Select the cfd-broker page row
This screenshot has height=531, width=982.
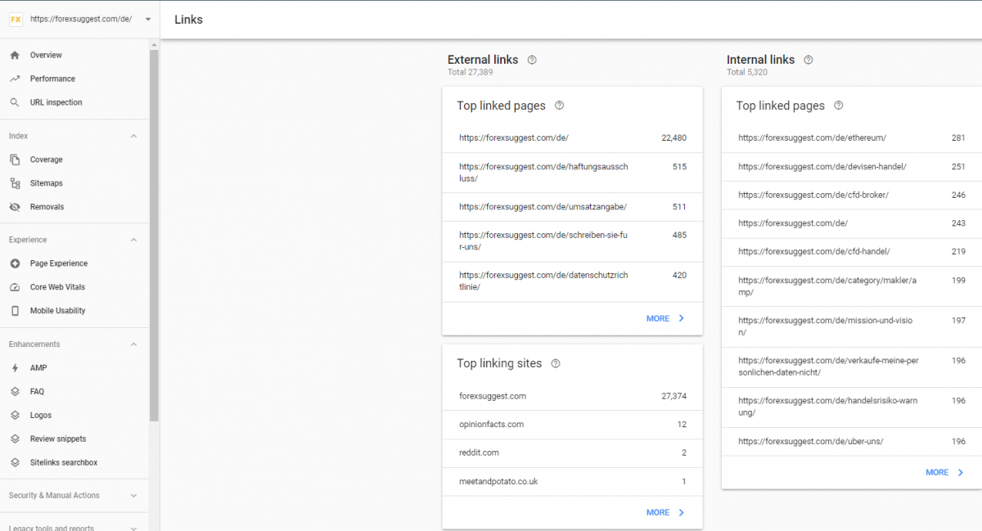851,196
